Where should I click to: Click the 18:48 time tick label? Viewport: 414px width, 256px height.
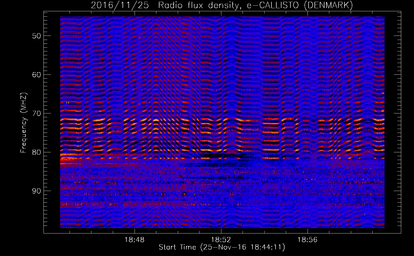134,240
